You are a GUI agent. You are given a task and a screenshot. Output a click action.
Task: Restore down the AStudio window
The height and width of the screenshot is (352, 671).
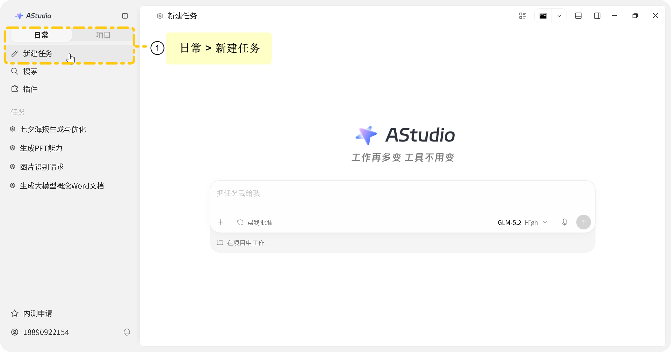pyautogui.click(x=635, y=16)
